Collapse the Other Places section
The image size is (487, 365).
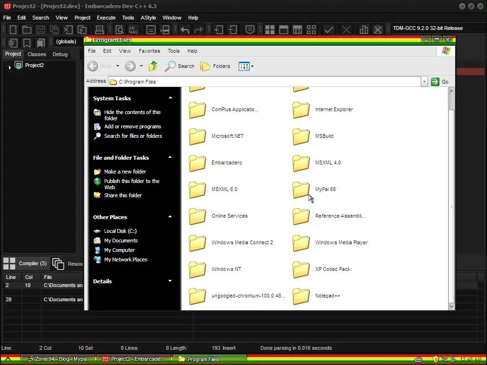tap(170, 217)
